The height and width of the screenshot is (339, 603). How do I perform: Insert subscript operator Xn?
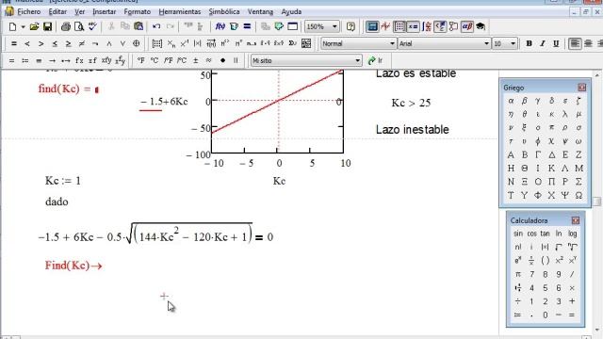171,43
